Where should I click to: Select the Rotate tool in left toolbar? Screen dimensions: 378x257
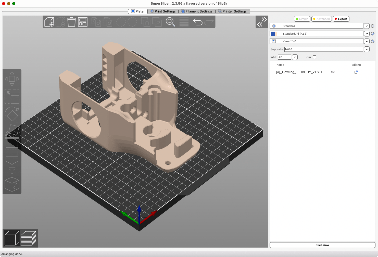(12, 114)
